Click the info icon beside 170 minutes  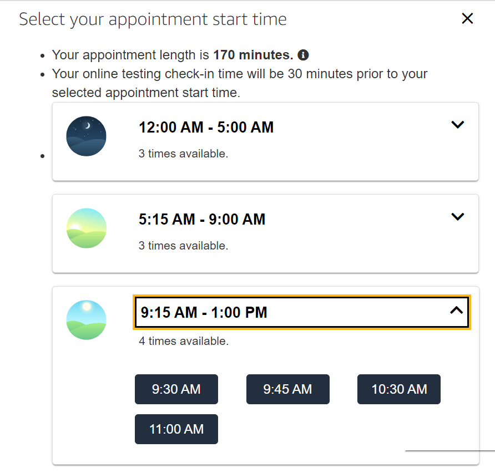coord(303,55)
